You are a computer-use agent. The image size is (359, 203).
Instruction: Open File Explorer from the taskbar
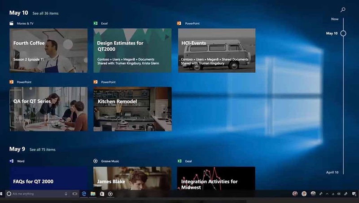coord(93,194)
